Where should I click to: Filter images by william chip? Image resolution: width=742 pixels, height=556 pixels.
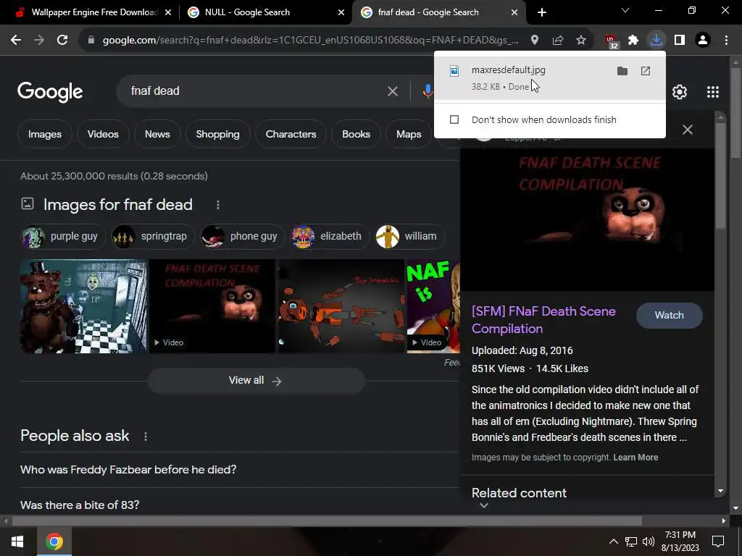[409, 237]
